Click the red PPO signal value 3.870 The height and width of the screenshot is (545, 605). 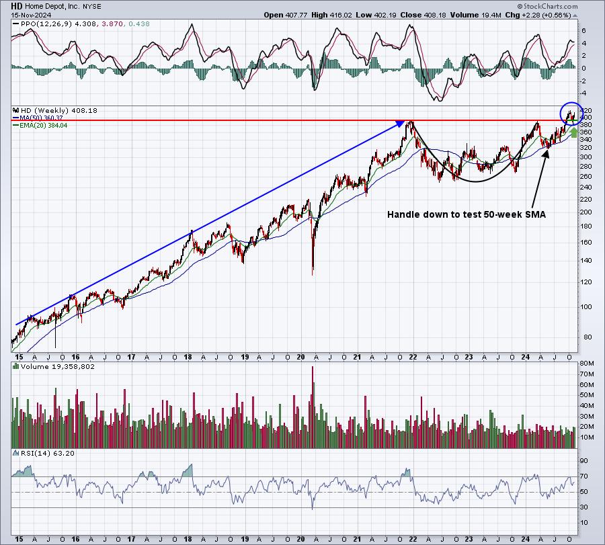(113, 24)
